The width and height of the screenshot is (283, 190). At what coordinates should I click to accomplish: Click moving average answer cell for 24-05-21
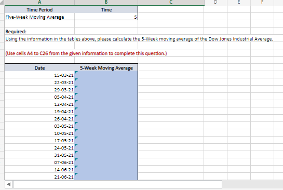pyautogui.click(x=106, y=147)
